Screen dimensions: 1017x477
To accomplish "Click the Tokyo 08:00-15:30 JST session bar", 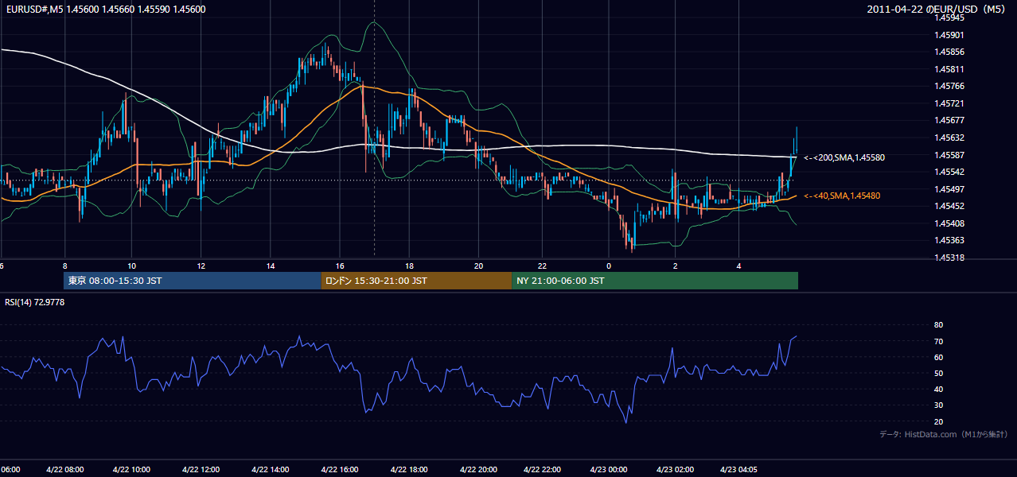I will click(193, 281).
